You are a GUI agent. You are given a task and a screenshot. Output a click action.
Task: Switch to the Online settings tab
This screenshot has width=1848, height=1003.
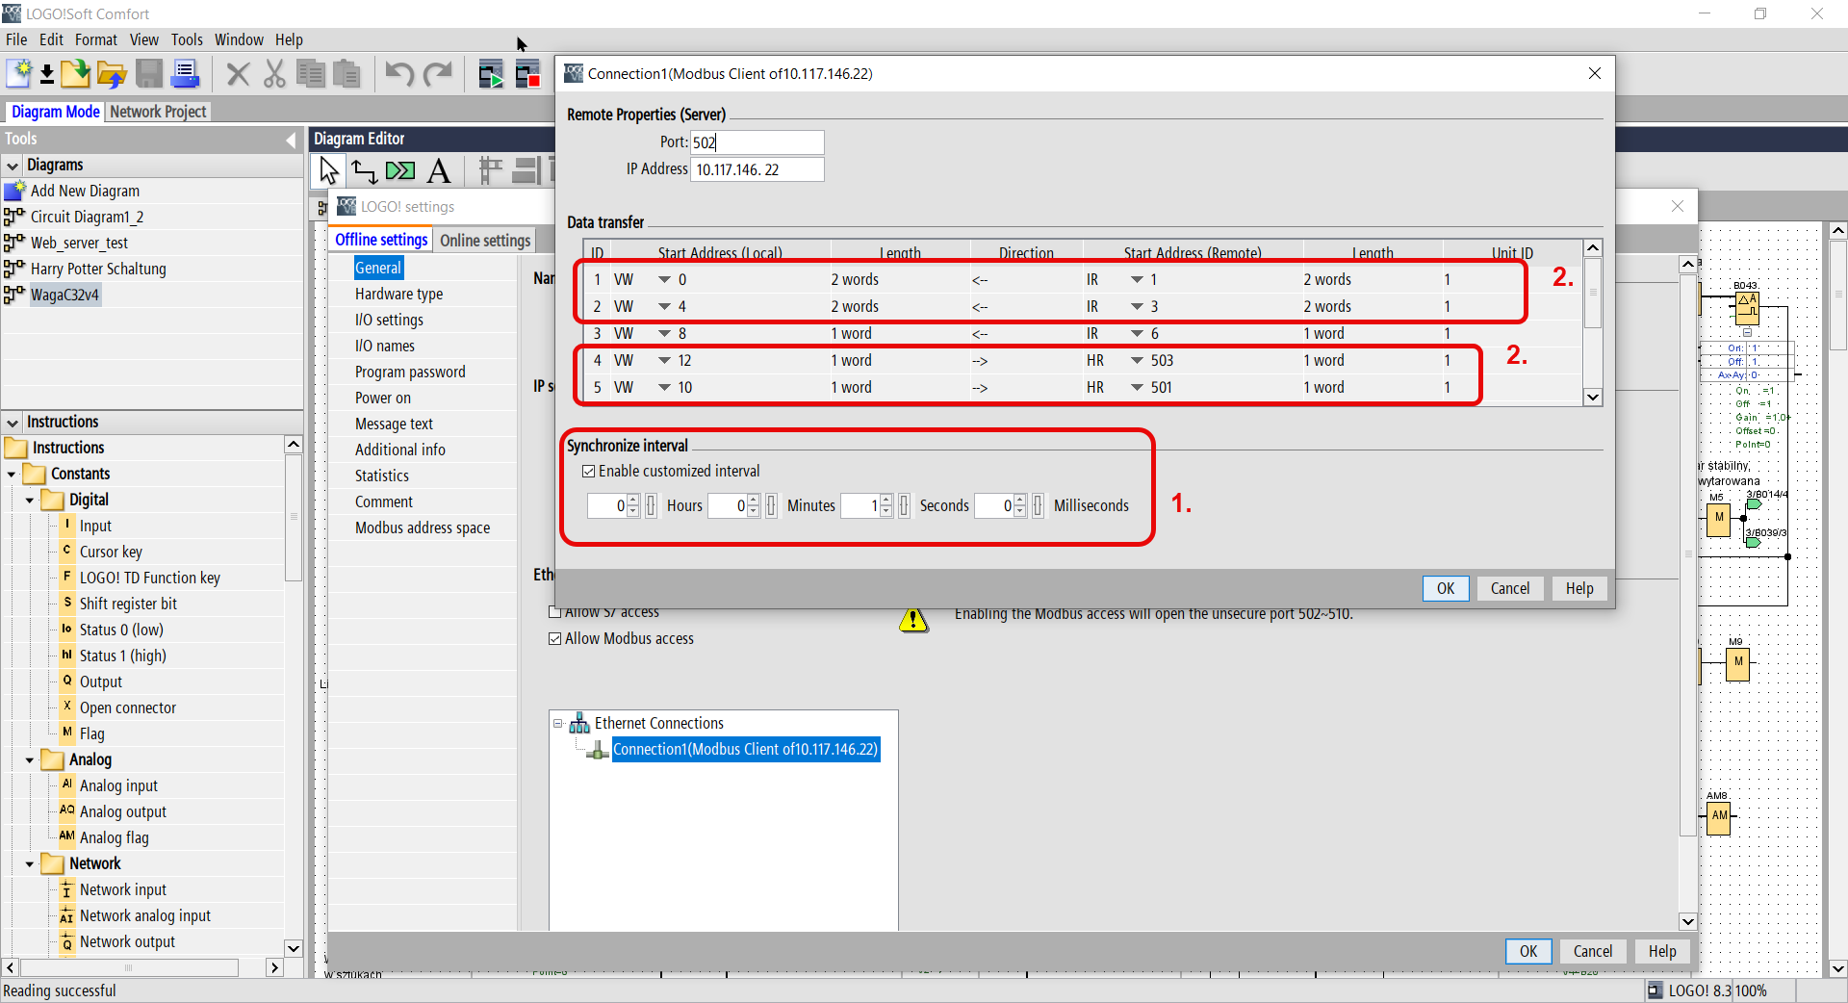(x=485, y=241)
